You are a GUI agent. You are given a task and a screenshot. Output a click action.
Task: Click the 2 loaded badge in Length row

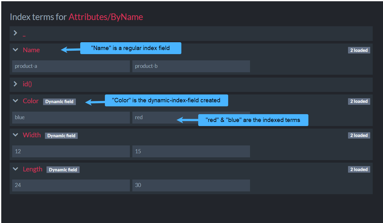tap(359, 170)
